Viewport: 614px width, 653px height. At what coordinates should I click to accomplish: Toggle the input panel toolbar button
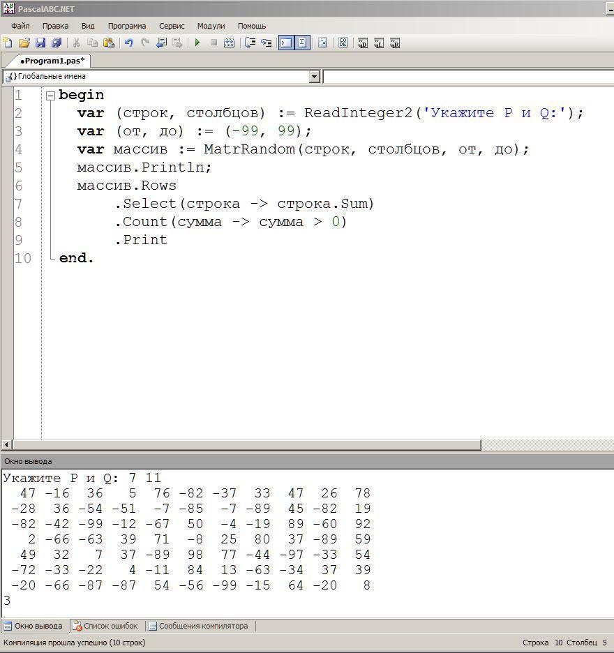click(302, 43)
